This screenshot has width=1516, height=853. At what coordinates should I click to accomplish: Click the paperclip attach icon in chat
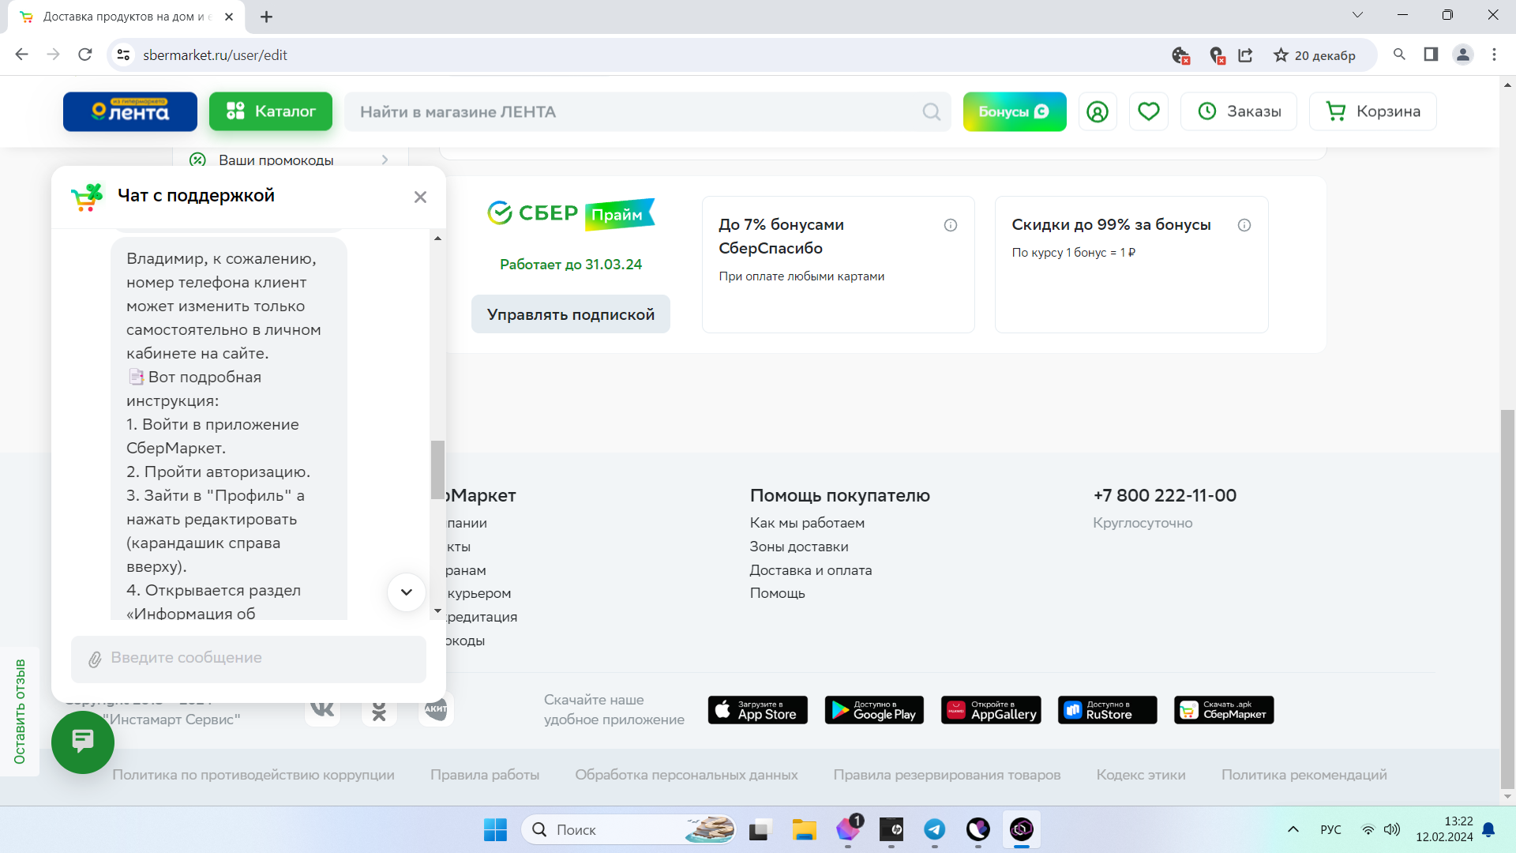tap(95, 659)
